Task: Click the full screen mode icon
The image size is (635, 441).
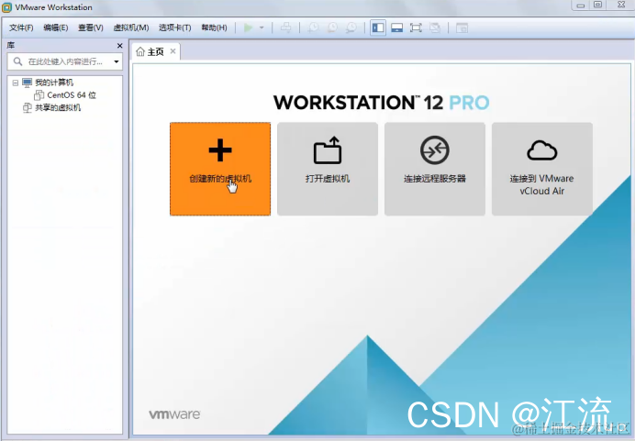Action: click(416, 28)
